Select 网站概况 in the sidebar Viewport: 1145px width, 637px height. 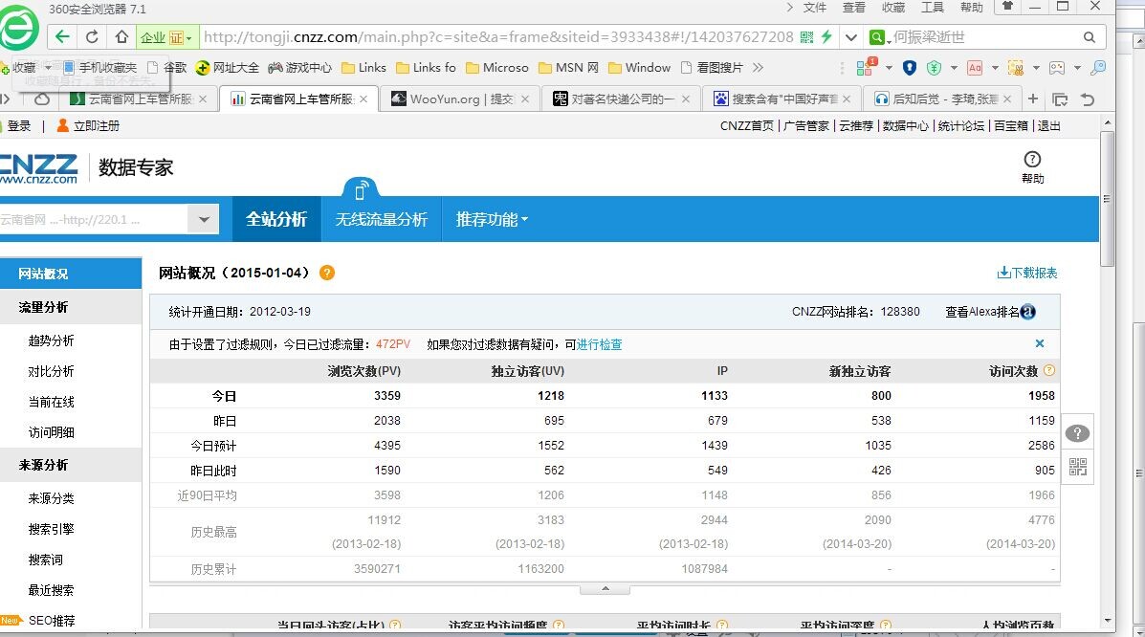(x=71, y=274)
